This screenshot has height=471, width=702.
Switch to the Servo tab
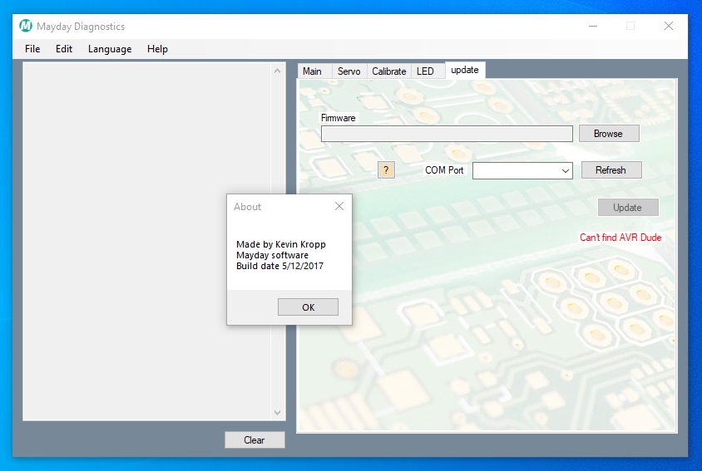pyautogui.click(x=349, y=71)
